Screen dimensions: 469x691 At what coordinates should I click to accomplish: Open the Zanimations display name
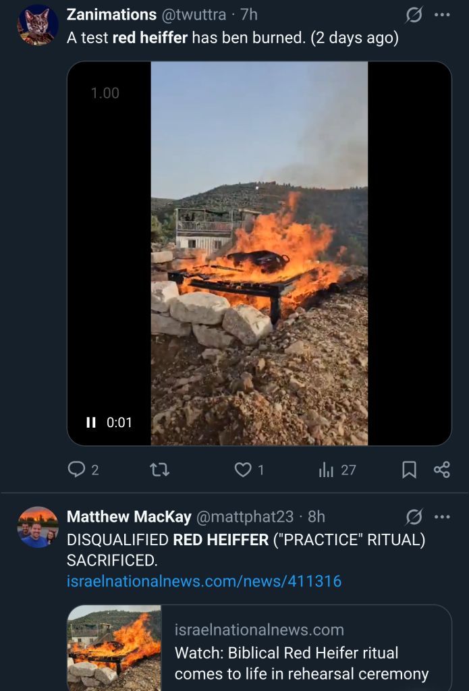pyautogui.click(x=111, y=15)
